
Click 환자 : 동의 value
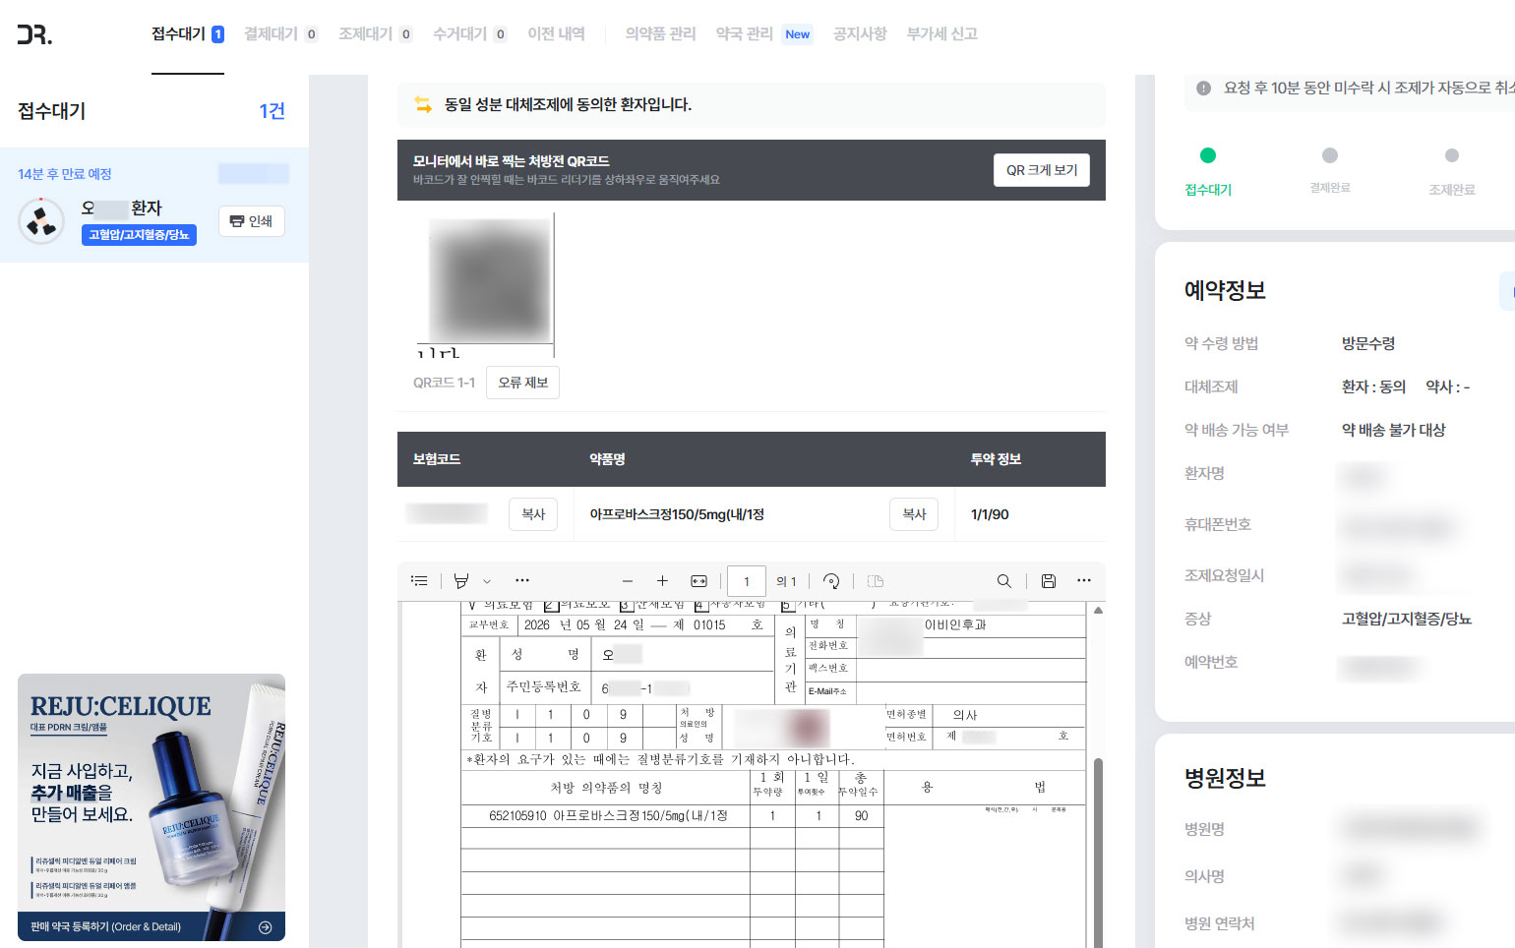point(1373,386)
